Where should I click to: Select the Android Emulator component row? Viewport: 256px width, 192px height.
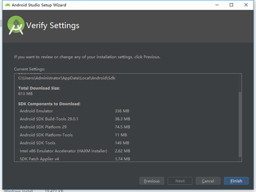[74, 111]
